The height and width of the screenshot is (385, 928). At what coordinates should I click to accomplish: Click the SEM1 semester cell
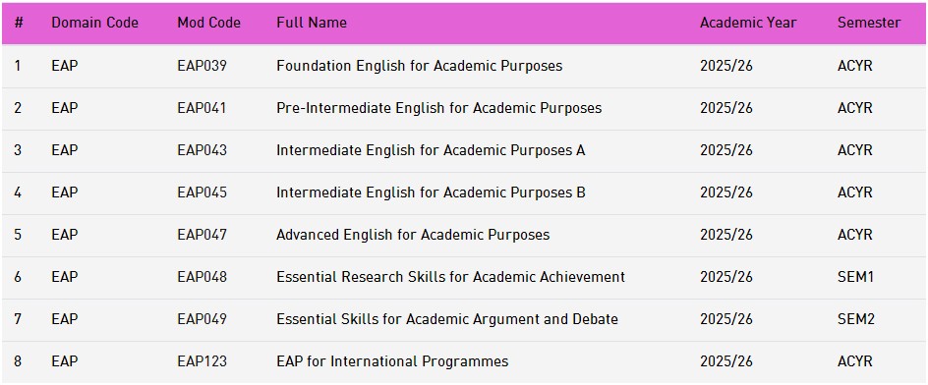[855, 277]
